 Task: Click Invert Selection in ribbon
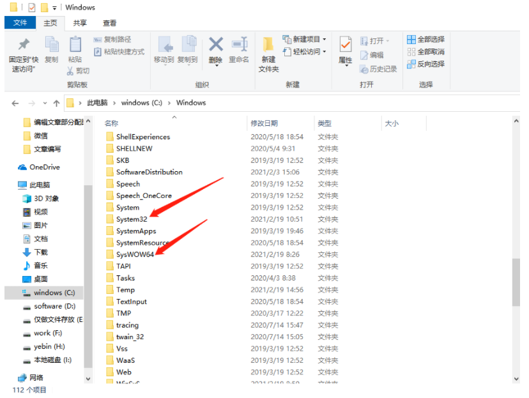pyautogui.click(x=425, y=64)
